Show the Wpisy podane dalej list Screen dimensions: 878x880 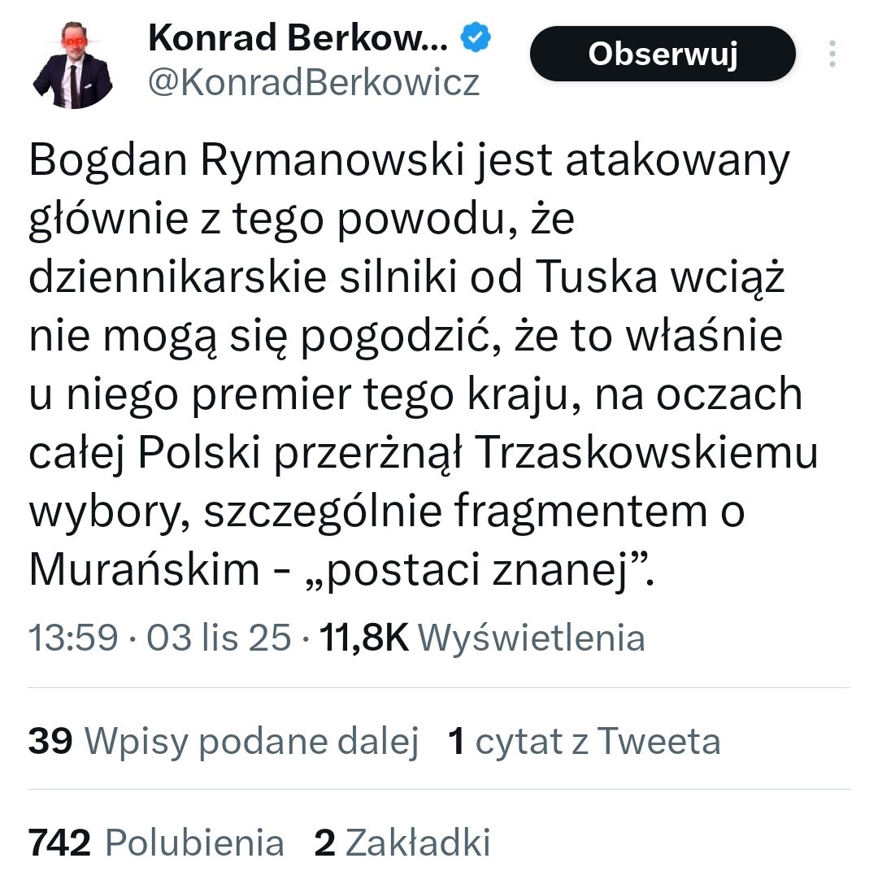[252, 741]
